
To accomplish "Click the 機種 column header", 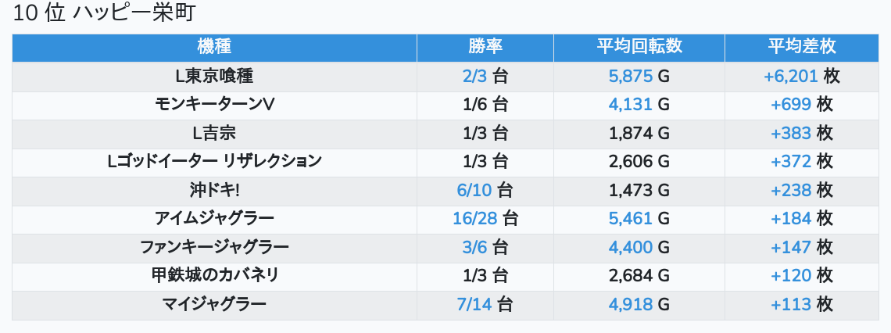I will pos(214,48).
